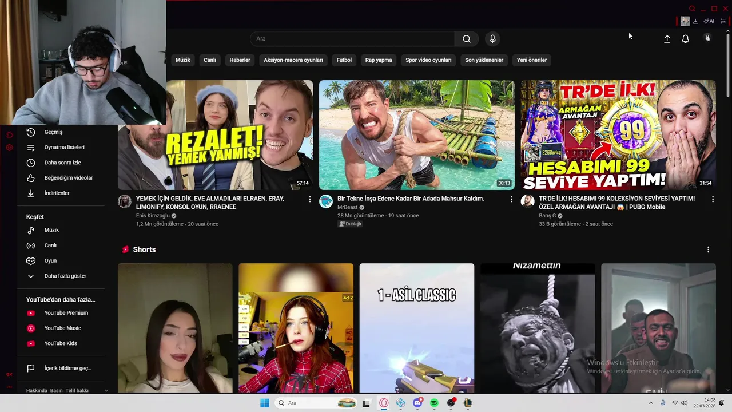The image size is (732, 412).
Task: Open options menu for Barış G video
Action: (713, 199)
